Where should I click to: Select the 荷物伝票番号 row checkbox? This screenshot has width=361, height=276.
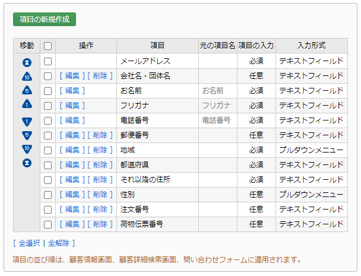point(47,224)
